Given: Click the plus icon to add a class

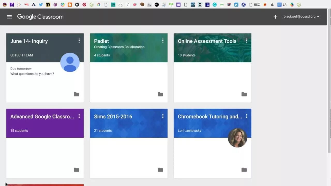Looking at the screenshot, I should pyautogui.click(x=275, y=17).
